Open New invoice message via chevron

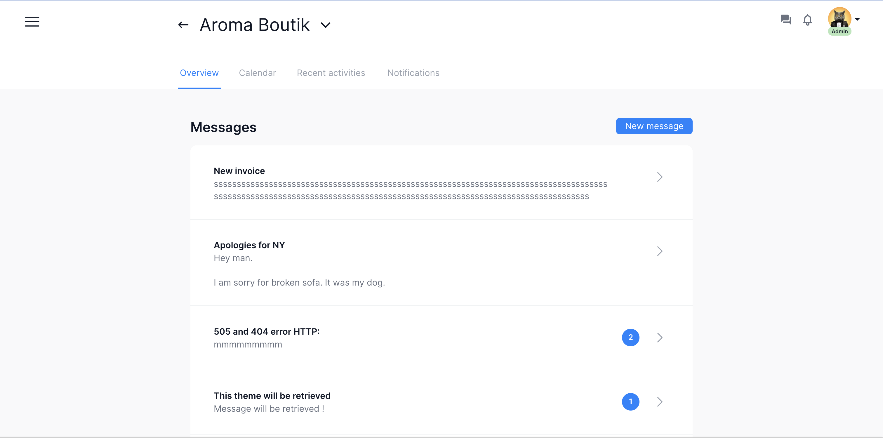pos(660,177)
